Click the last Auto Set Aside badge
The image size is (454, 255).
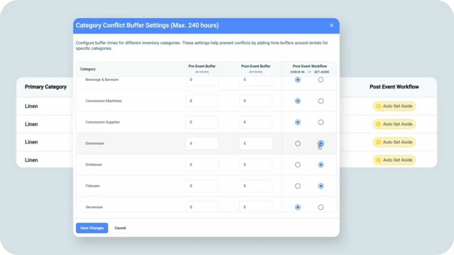394,160
